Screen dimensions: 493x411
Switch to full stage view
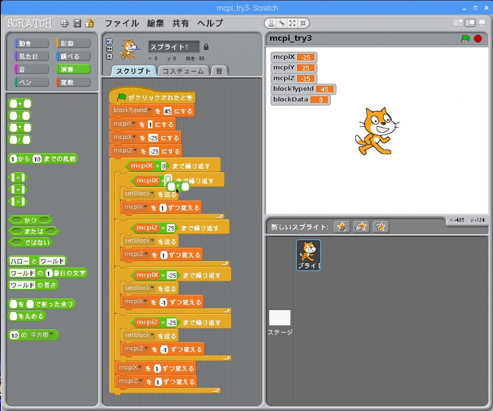[x=470, y=23]
